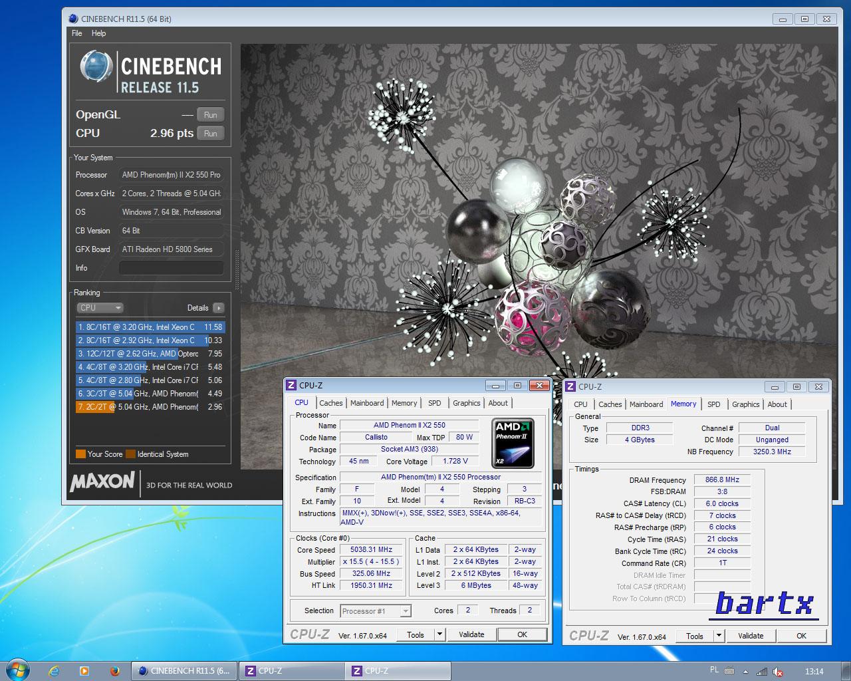Run the CPU benchmark

210,134
